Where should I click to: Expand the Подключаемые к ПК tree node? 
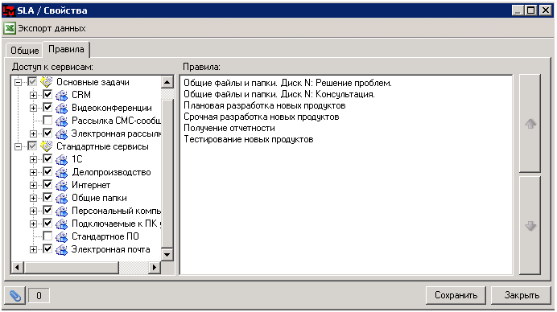(x=33, y=224)
